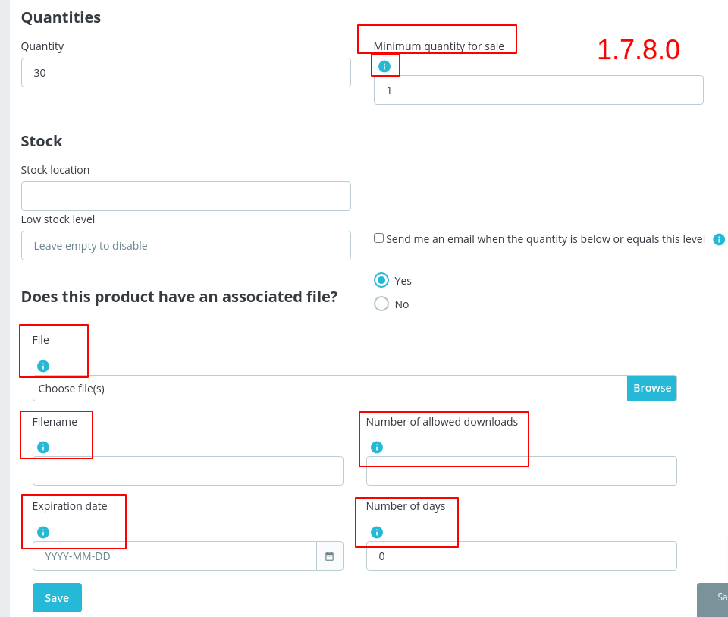Click the Filename info icon

43,445
